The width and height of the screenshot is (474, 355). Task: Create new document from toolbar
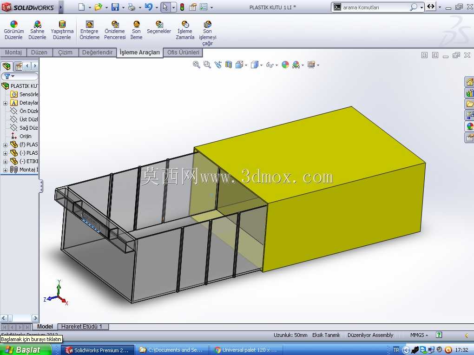[x=82, y=7]
